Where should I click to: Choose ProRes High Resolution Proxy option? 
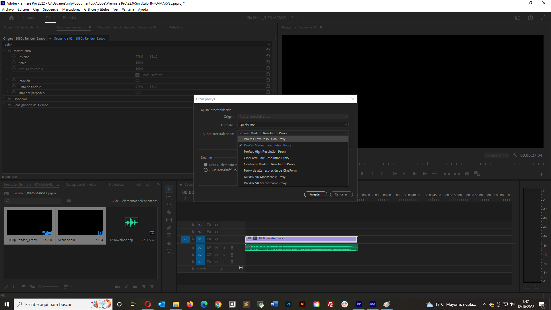[265, 152]
